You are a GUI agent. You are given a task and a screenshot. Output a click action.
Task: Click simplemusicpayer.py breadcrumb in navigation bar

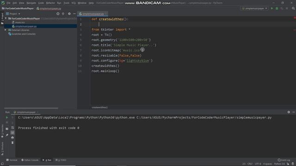(x=49, y=8)
